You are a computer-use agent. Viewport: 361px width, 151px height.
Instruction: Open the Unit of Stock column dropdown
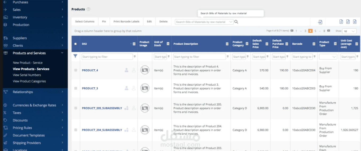(x=168, y=44)
